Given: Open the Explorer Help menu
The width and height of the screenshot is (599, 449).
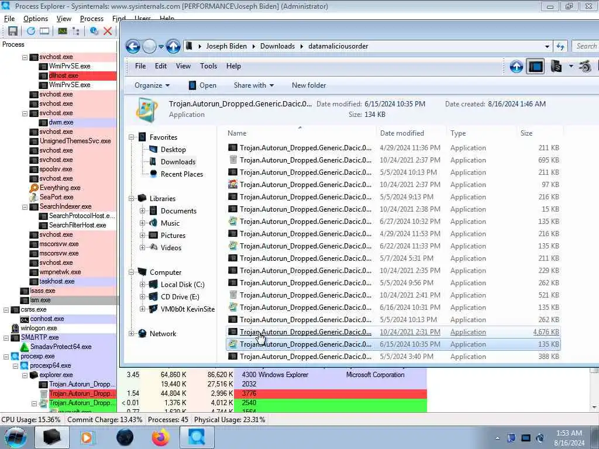Looking at the screenshot, I should [233, 66].
